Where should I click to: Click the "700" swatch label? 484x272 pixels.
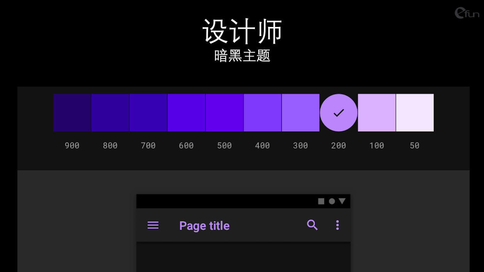point(148,145)
